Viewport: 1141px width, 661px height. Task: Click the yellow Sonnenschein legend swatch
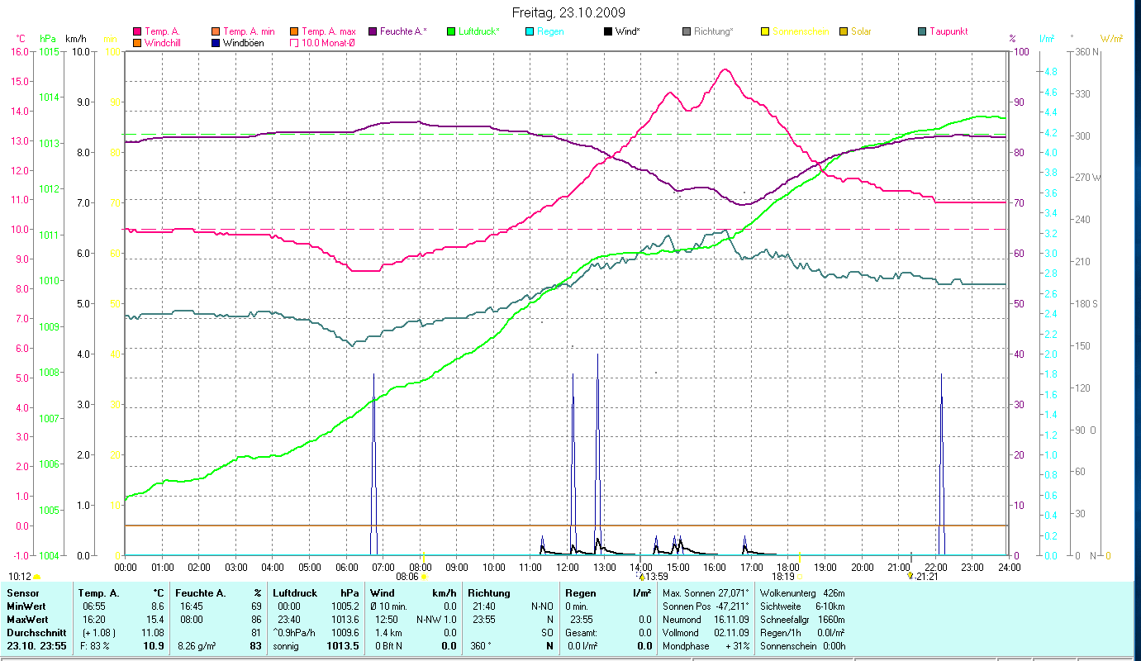click(x=765, y=32)
